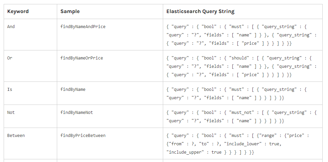Viewport: 328px width, 162px height.
Task: Click the query string in the And row
Action: tap(241, 35)
